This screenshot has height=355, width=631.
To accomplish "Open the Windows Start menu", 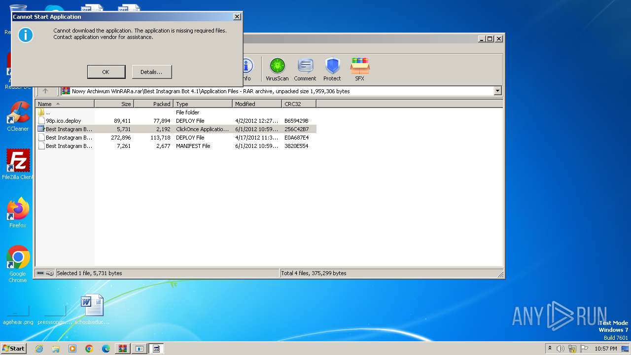I will [13, 348].
